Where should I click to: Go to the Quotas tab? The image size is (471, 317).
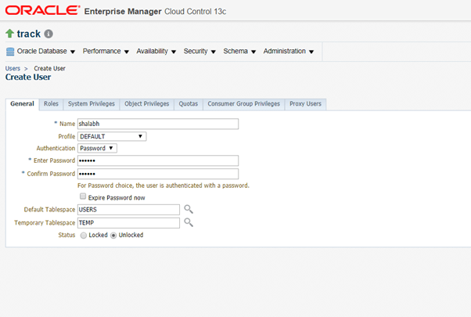(188, 103)
